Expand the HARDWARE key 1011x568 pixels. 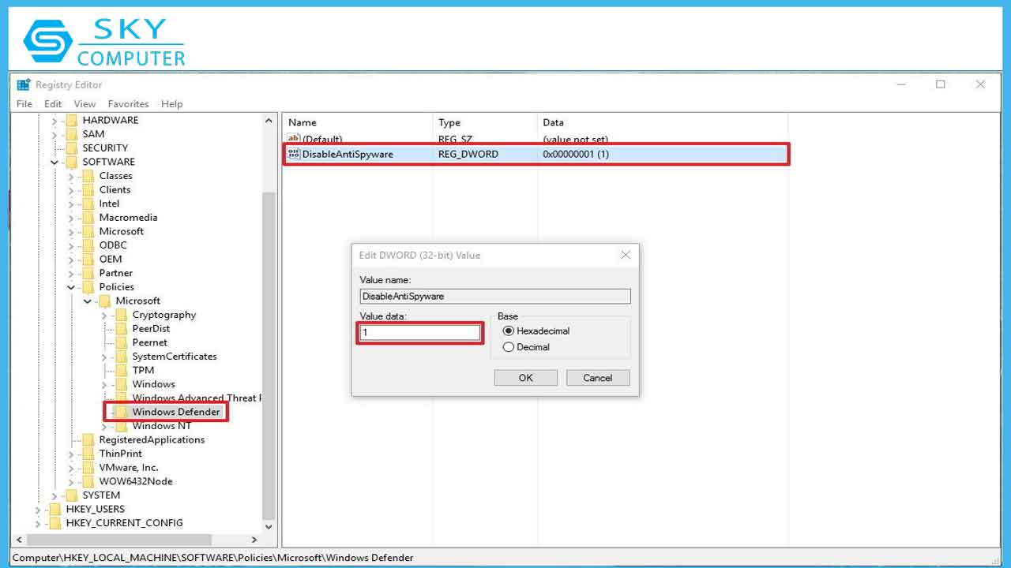click(54, 120)
